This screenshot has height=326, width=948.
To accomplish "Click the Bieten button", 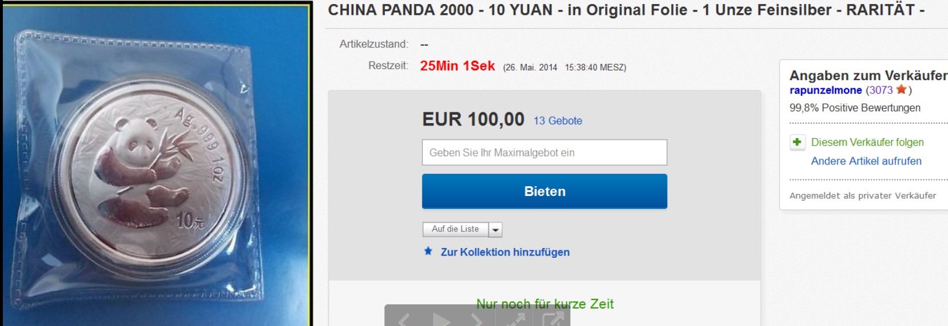I will point(544,191).
